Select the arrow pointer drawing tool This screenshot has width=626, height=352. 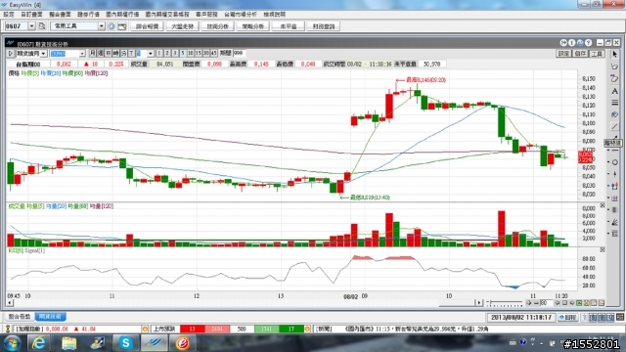tap(615, 55)
